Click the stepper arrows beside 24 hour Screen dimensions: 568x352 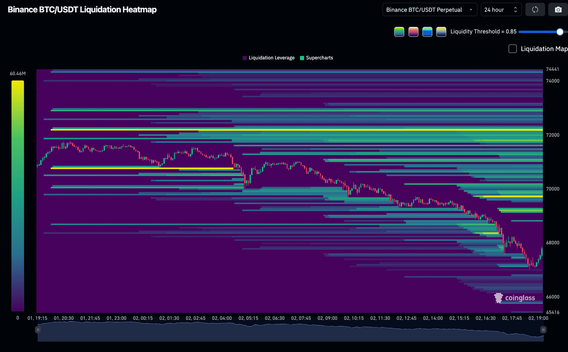[515, 10]
